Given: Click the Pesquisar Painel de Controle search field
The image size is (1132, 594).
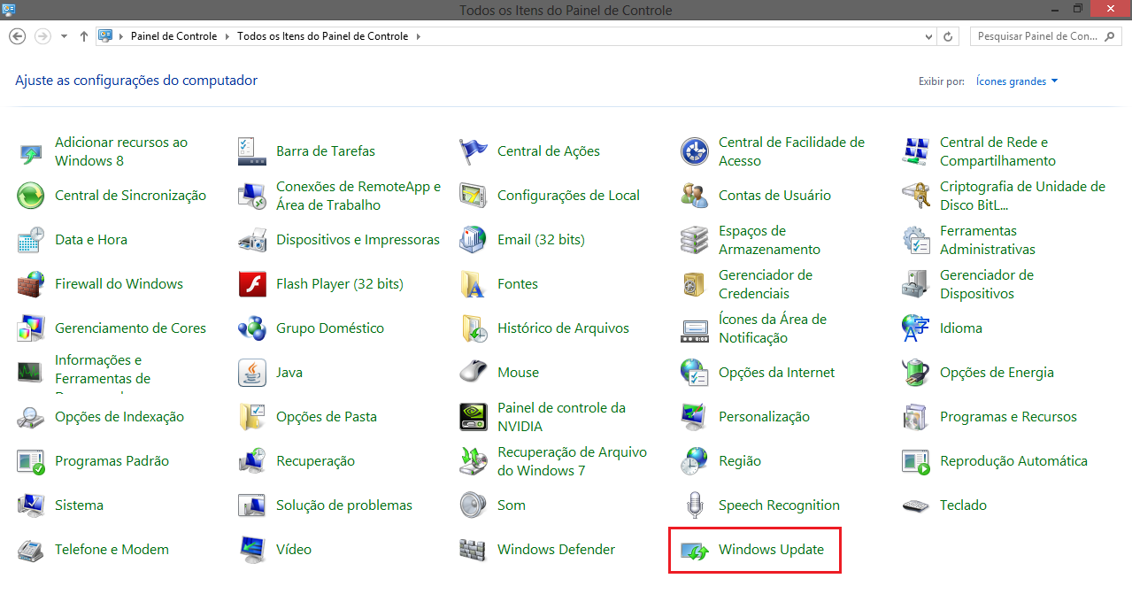Looking at the screenshot, I should point(1047,36).
